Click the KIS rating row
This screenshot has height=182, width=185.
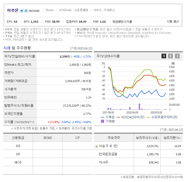coord(48,146)
